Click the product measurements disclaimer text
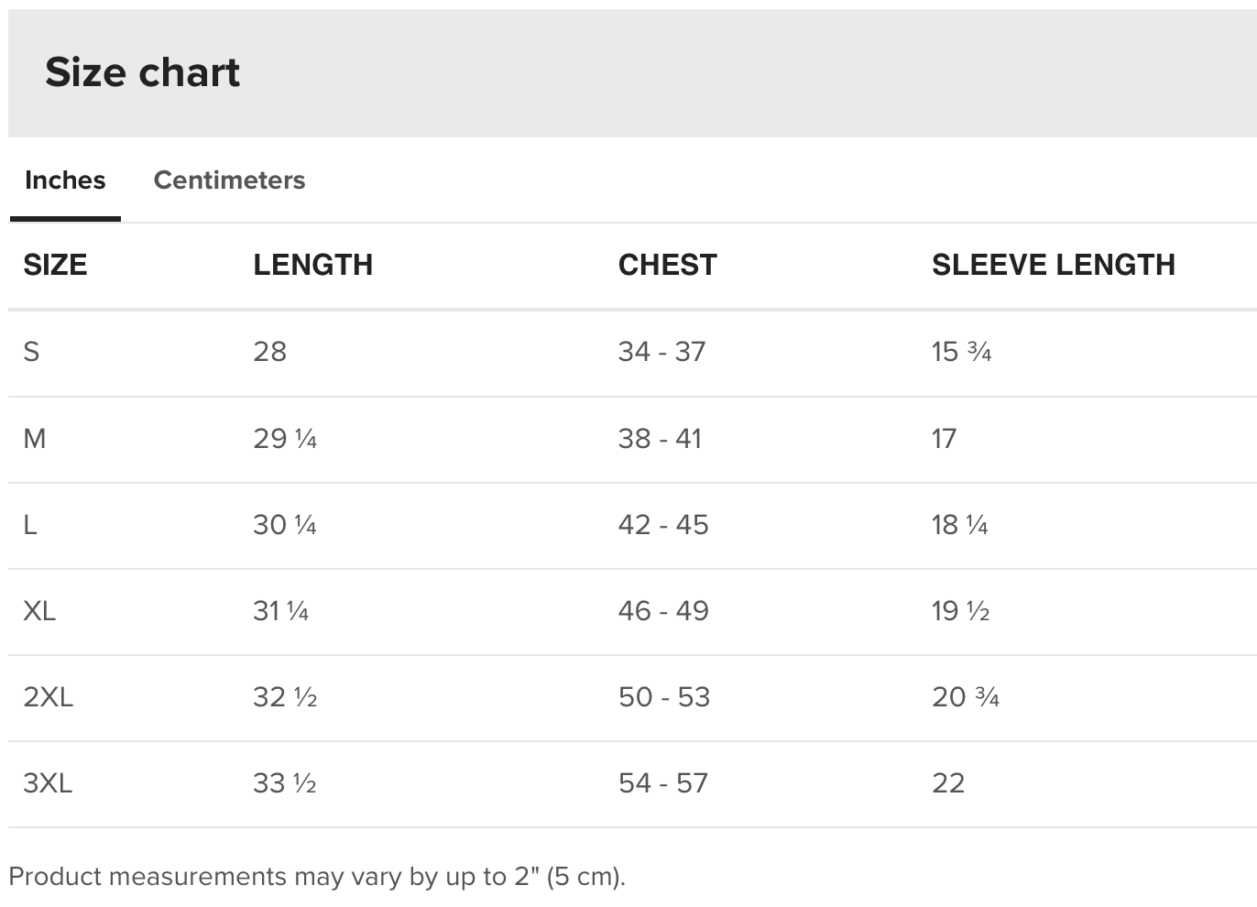1257x907 pixels. pos(317,877)
